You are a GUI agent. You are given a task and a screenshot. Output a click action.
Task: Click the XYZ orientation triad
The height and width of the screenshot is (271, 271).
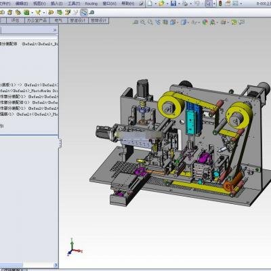pyautogui.click(x=75, y=247)
